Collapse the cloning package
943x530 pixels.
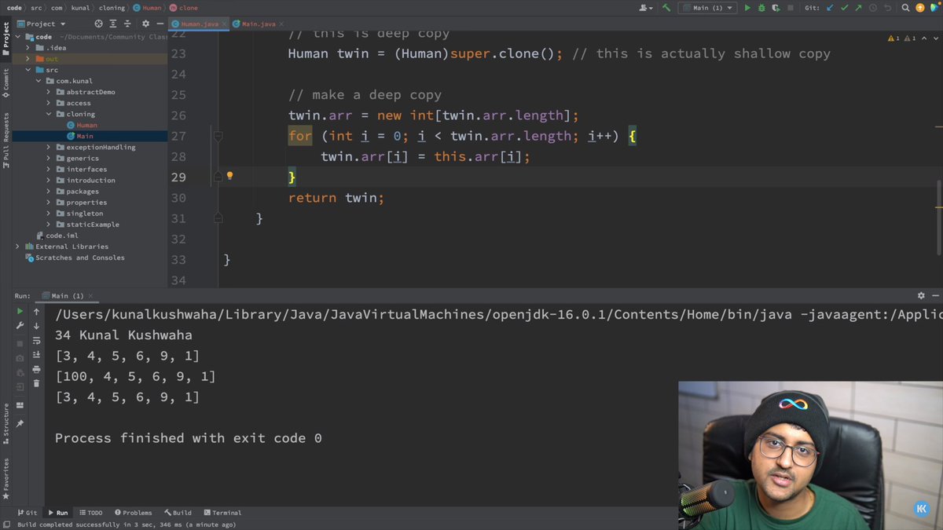(x=49, y=114)
